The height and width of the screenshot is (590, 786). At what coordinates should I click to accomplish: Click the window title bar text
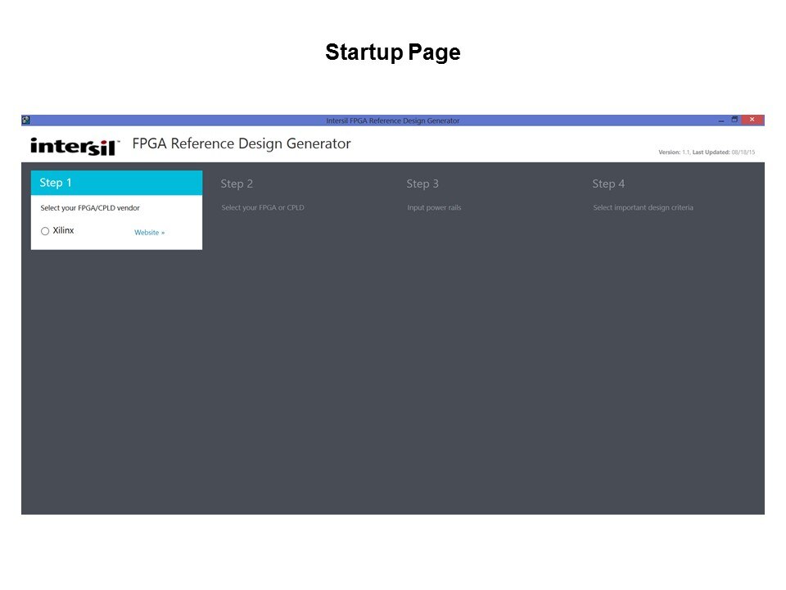(393, 120)
